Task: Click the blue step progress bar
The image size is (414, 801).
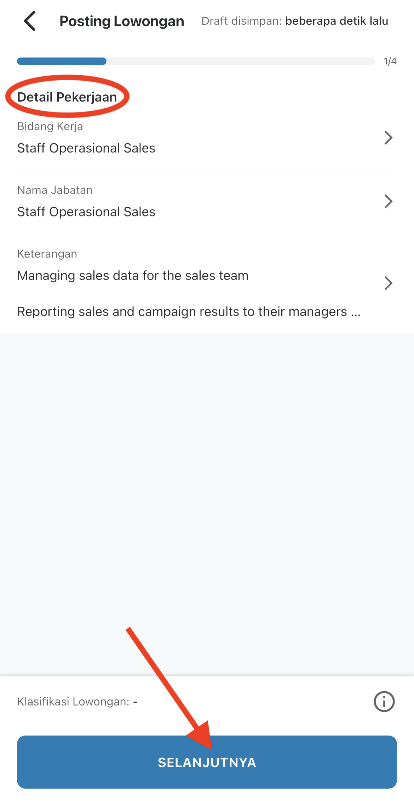Action: (62, 61)
